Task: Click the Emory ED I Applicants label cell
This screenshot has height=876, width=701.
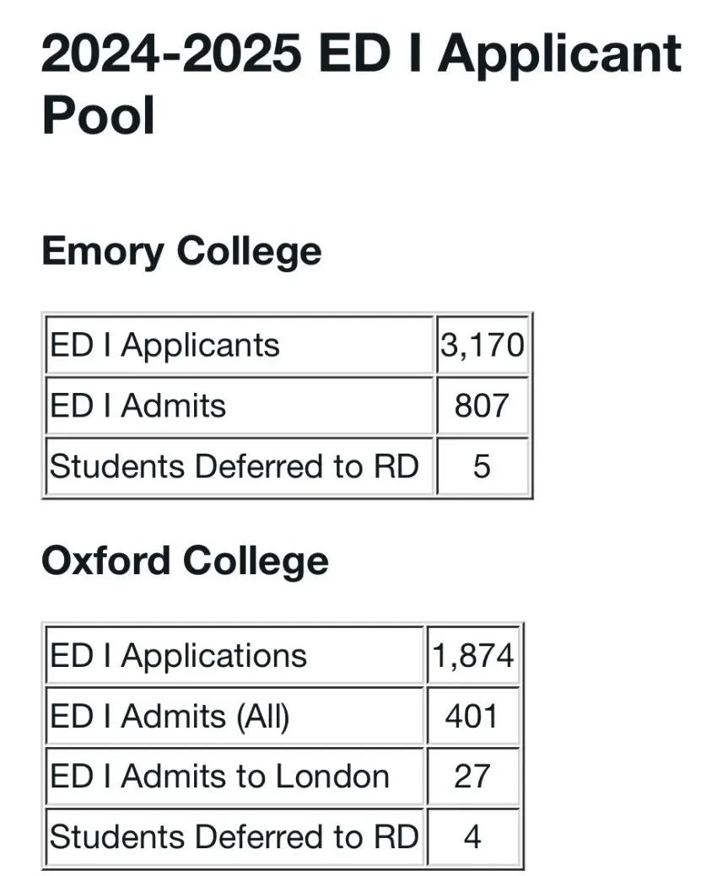Action: (x=240, y=346)
